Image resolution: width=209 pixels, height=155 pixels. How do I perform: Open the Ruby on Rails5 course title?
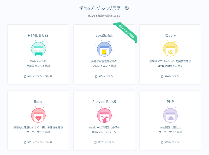tap(104, 102)
